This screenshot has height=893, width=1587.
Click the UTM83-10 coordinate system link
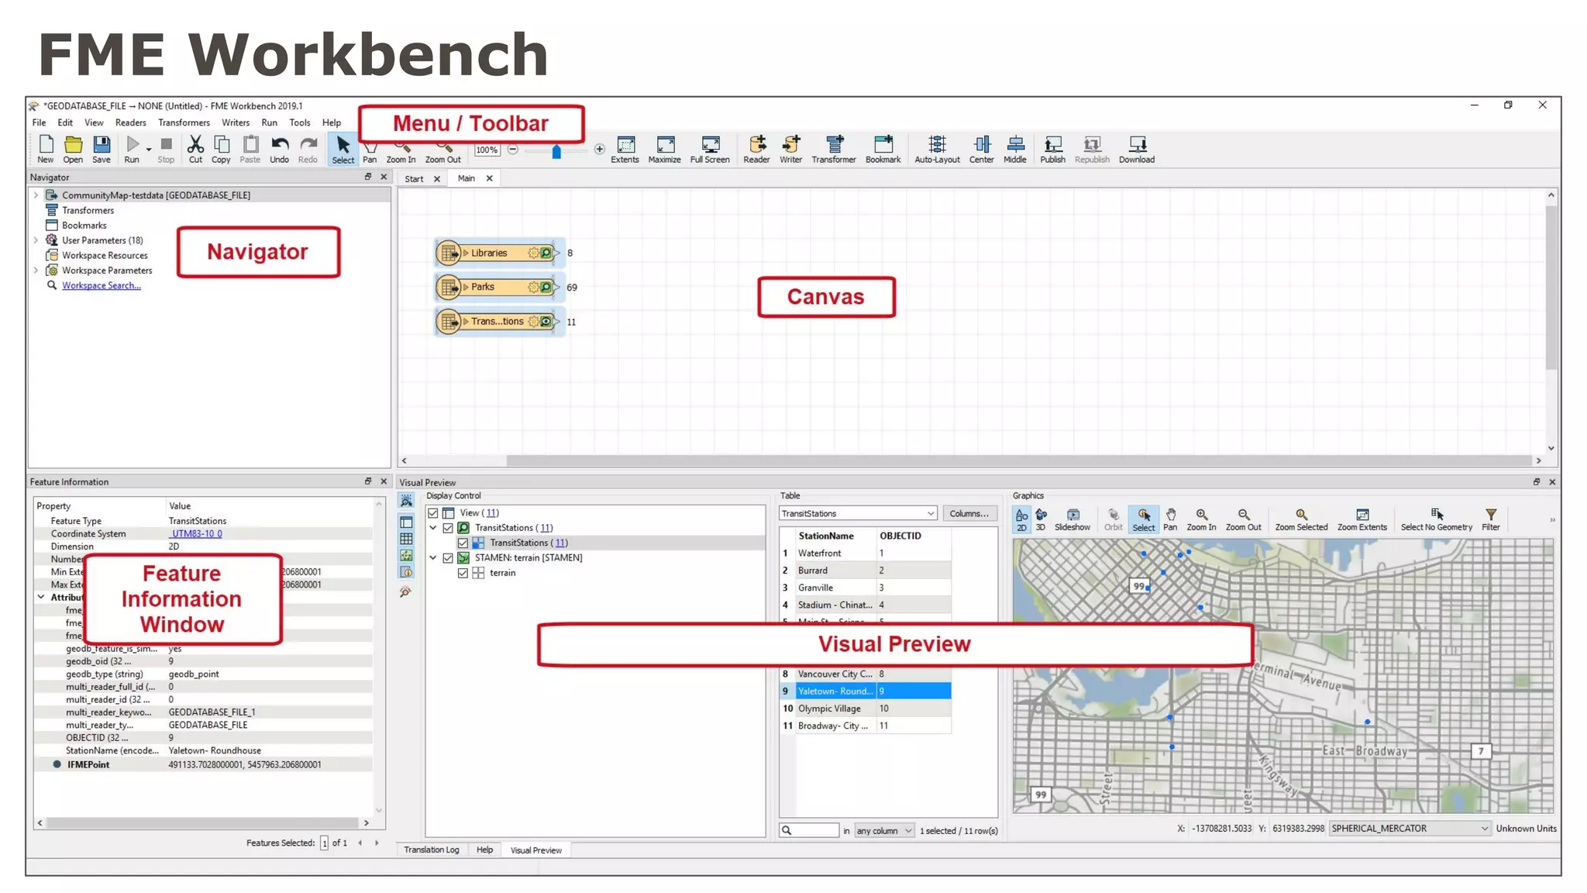click(x=196, y=534)
